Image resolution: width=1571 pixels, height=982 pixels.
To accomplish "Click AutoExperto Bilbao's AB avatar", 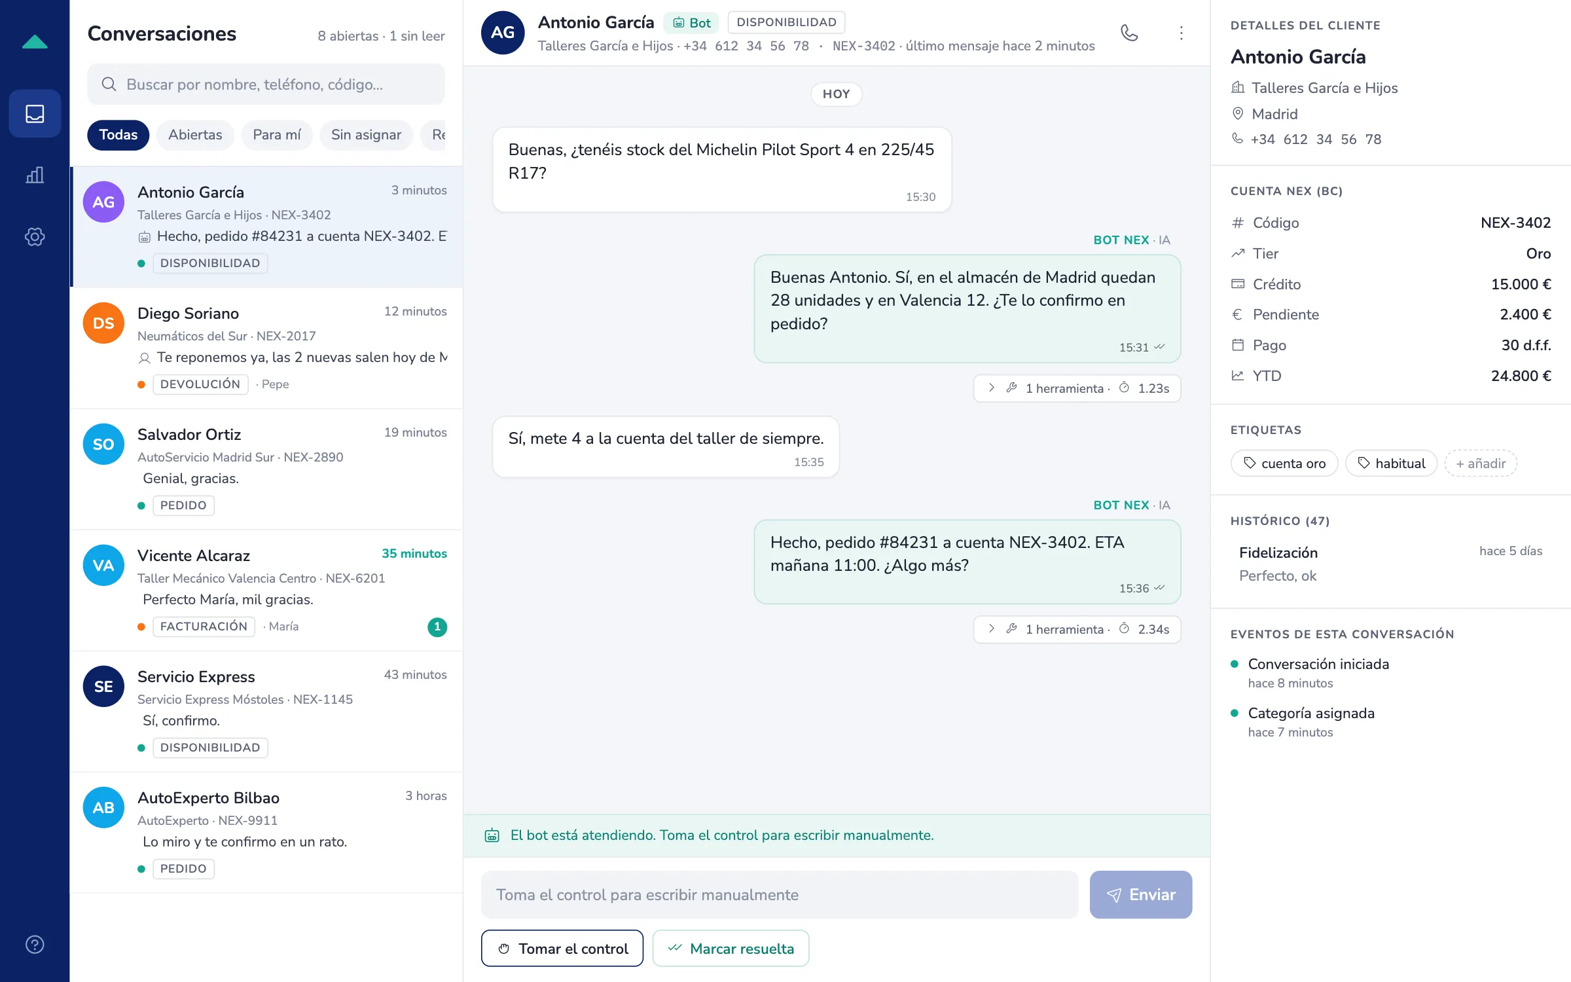I will click(103, 807).
